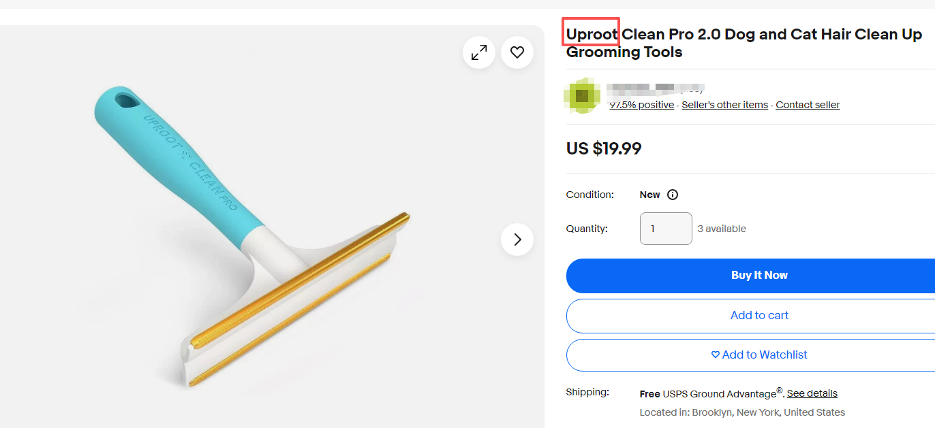
Task: Open the seller profile via the avatar
Action: click(x=582, y=95)
